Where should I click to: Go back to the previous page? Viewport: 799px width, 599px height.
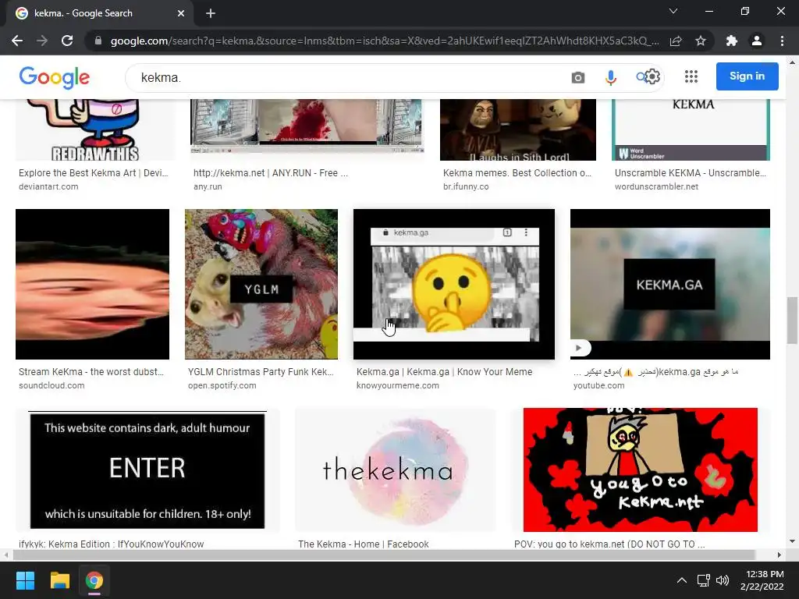[x=17, y=41]
